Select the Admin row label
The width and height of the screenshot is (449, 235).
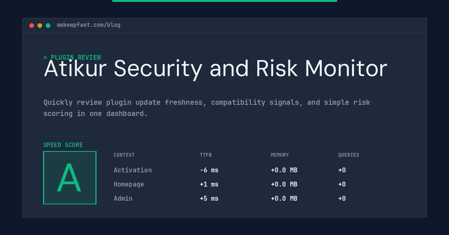click(x=123, y=198)
